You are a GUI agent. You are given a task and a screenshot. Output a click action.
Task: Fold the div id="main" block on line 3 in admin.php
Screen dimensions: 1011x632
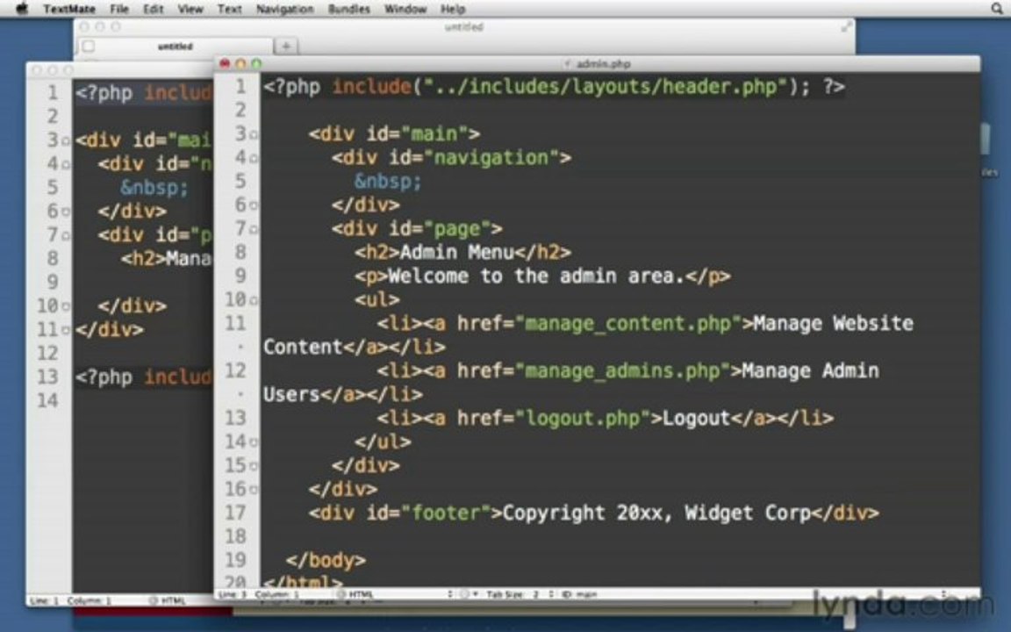pyautogui.click(x=254, y=135)
